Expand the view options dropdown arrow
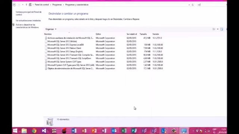The width and height of the screenshot is (239, 134). point(218,29)
